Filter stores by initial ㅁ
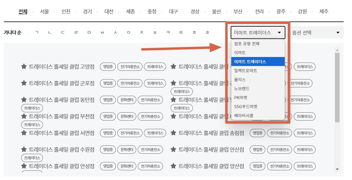 89,32
